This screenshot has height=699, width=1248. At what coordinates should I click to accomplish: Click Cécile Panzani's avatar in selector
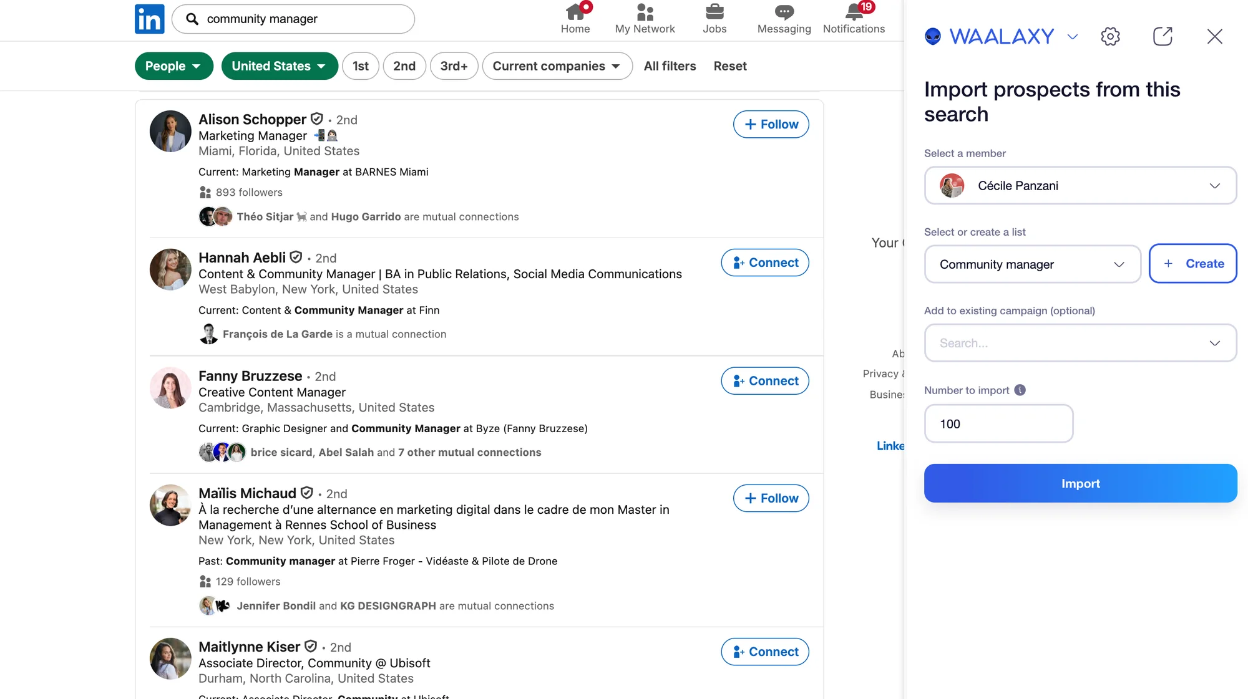pos(952,185)
